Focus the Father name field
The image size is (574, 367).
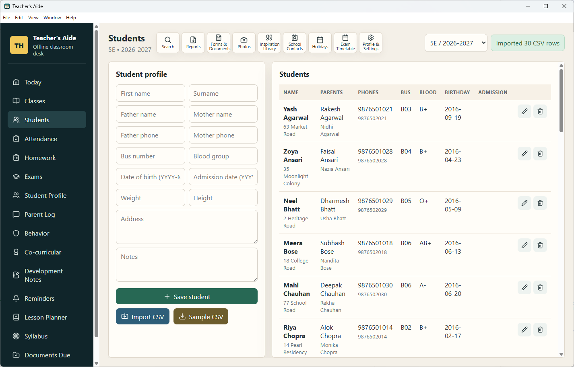(151, 114)
